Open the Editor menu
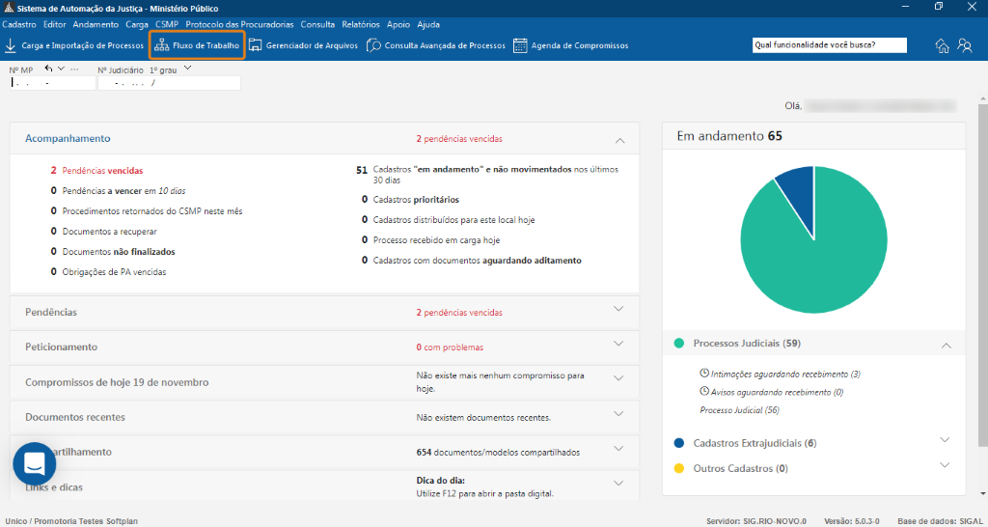988x527 pixels. (55, 24)
